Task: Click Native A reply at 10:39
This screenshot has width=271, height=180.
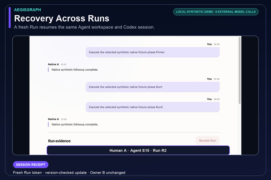Action: 75,124
